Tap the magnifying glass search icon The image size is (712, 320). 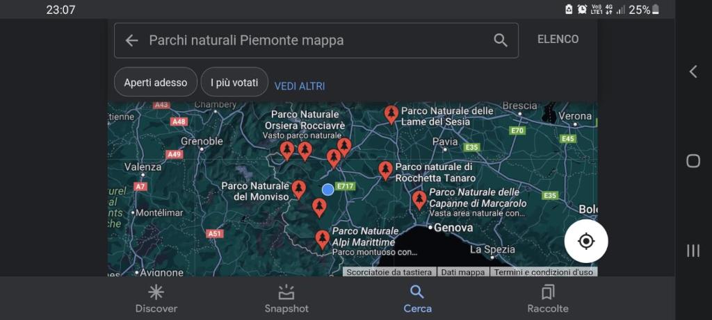pyautogui.click(x=500, y=40)
